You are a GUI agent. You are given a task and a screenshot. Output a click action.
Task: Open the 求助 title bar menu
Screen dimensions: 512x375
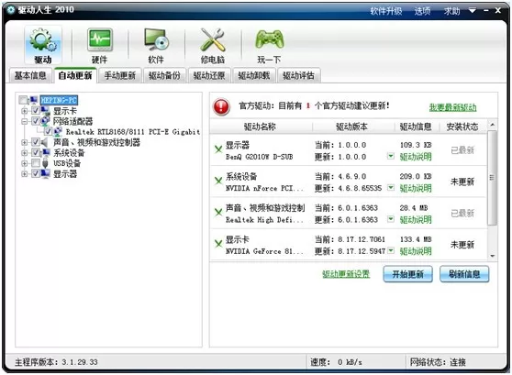point(452,11)
